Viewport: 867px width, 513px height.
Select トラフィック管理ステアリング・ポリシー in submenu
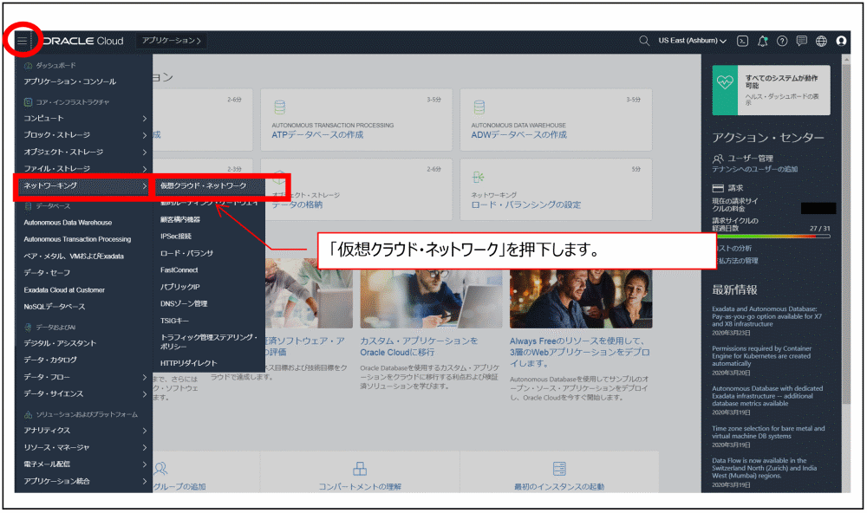coord(209,341)
